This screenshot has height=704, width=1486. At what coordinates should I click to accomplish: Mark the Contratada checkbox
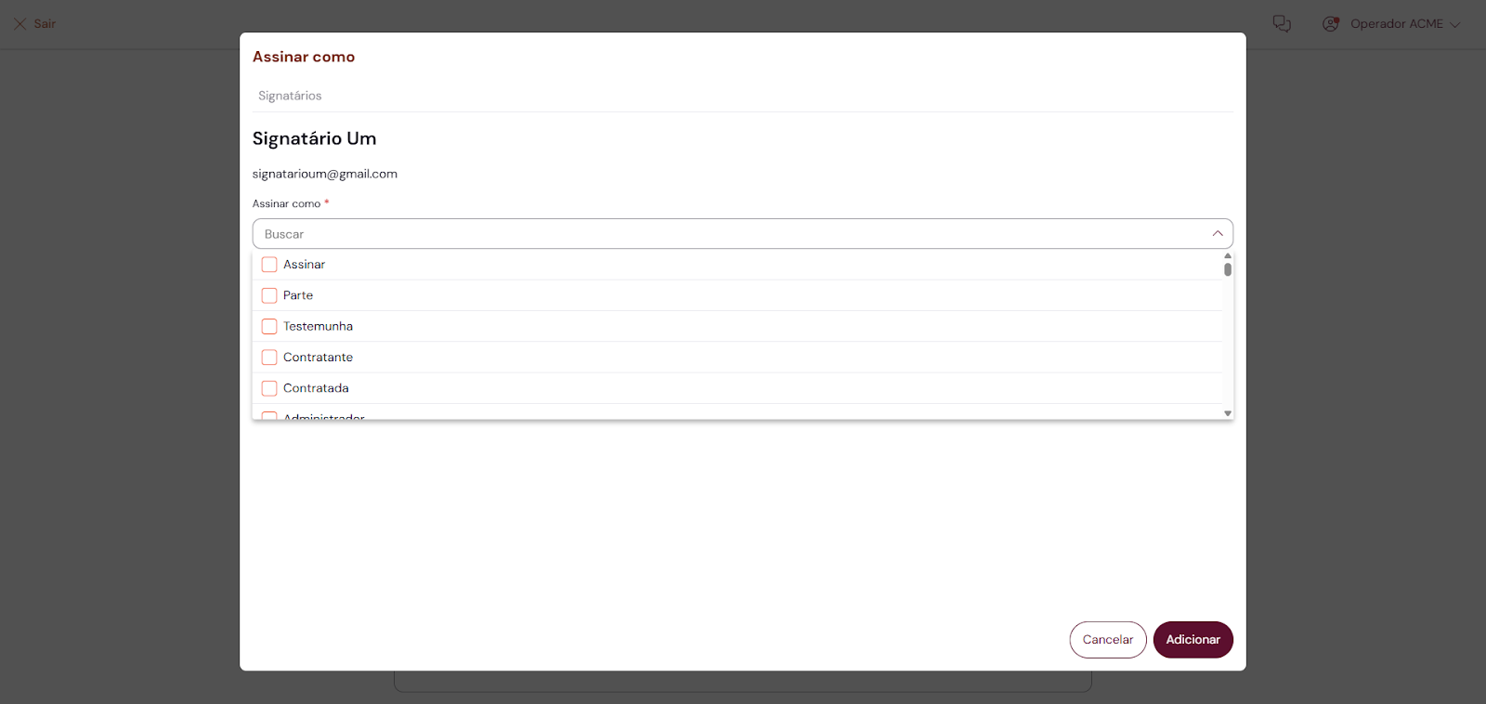click(x=269, y=388)
